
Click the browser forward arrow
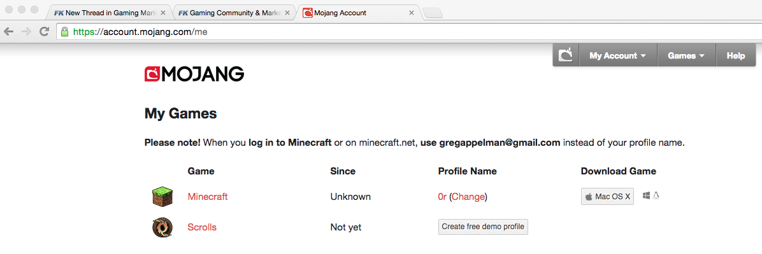[x=26, y=32]
